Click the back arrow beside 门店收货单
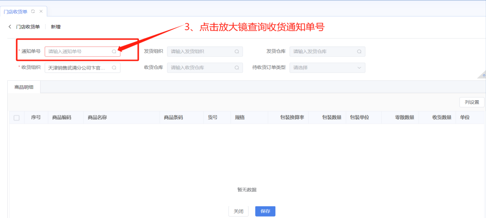The width and height of the screenshot is (486, 218). [10, 27]
